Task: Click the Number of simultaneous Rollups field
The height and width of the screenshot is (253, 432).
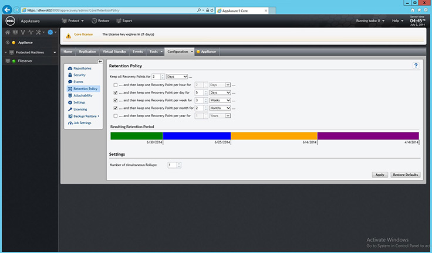Action: [172, 165]
